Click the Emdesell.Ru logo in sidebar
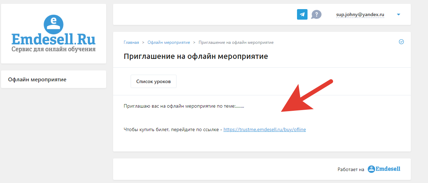The width and height of the screenshot is (428, 183). pos(53,34)
